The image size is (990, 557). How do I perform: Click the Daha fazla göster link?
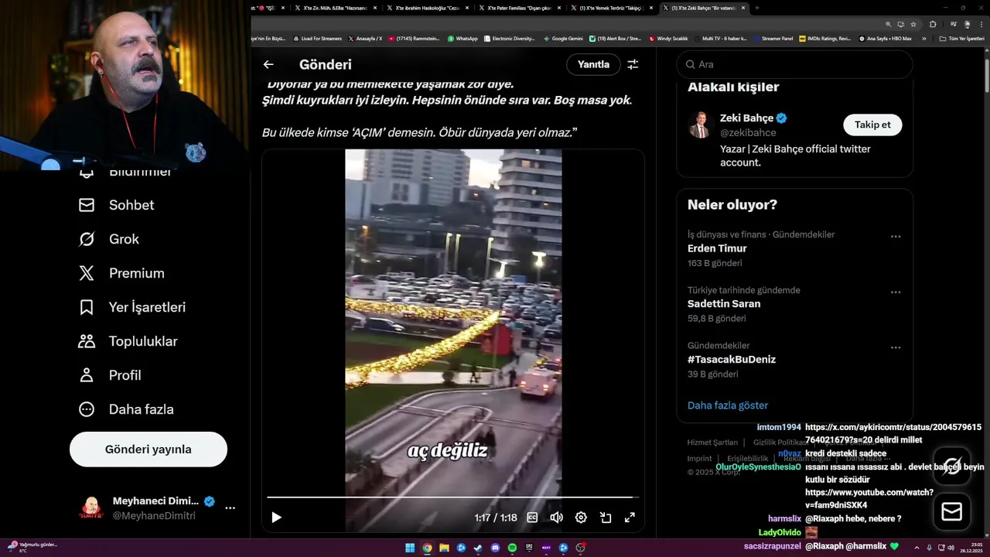(728, 405)
